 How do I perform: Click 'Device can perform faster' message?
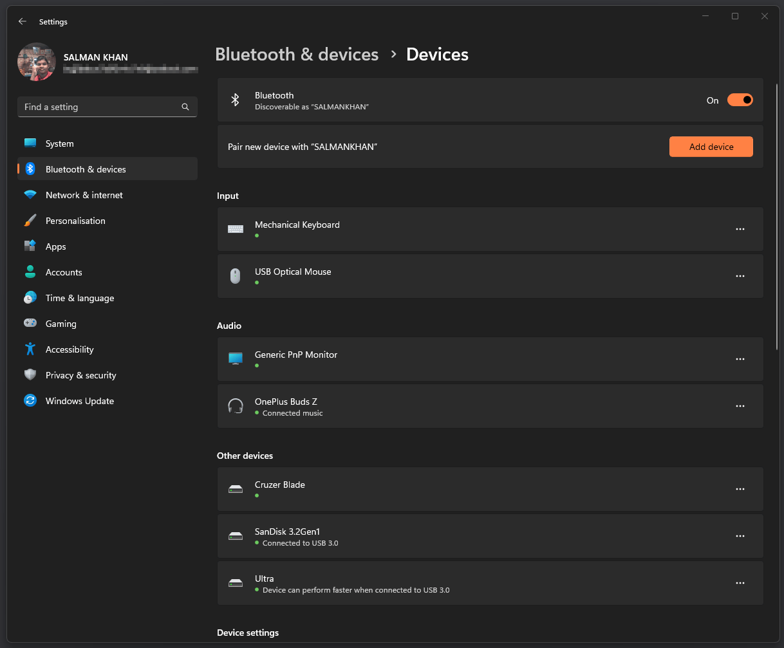click(356, 590)
